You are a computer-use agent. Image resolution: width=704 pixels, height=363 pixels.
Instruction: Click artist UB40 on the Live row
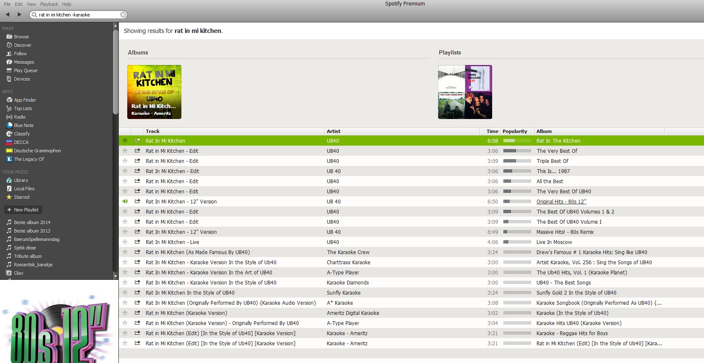coord(333,242)
